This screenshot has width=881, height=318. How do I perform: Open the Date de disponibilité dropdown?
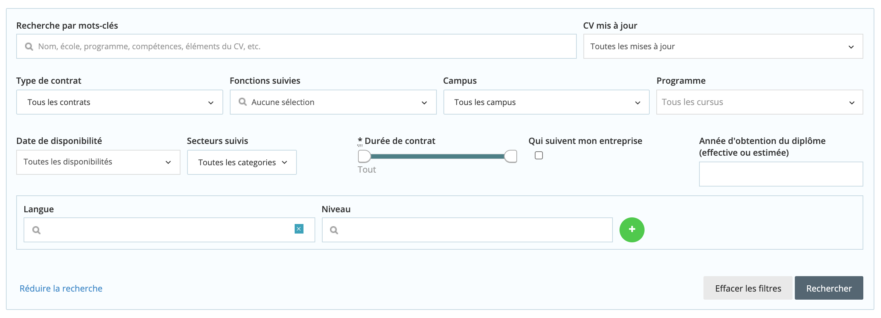[x=98, y=162]
